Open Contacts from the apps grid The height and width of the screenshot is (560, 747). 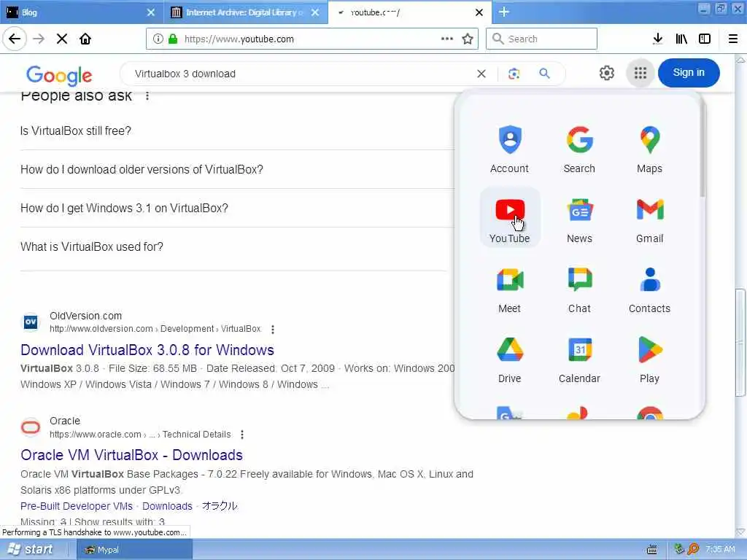649,289
